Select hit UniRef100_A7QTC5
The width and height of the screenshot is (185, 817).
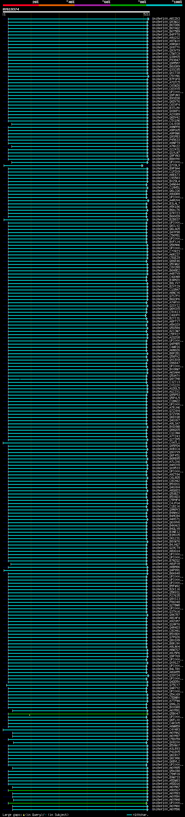point(166,83)
